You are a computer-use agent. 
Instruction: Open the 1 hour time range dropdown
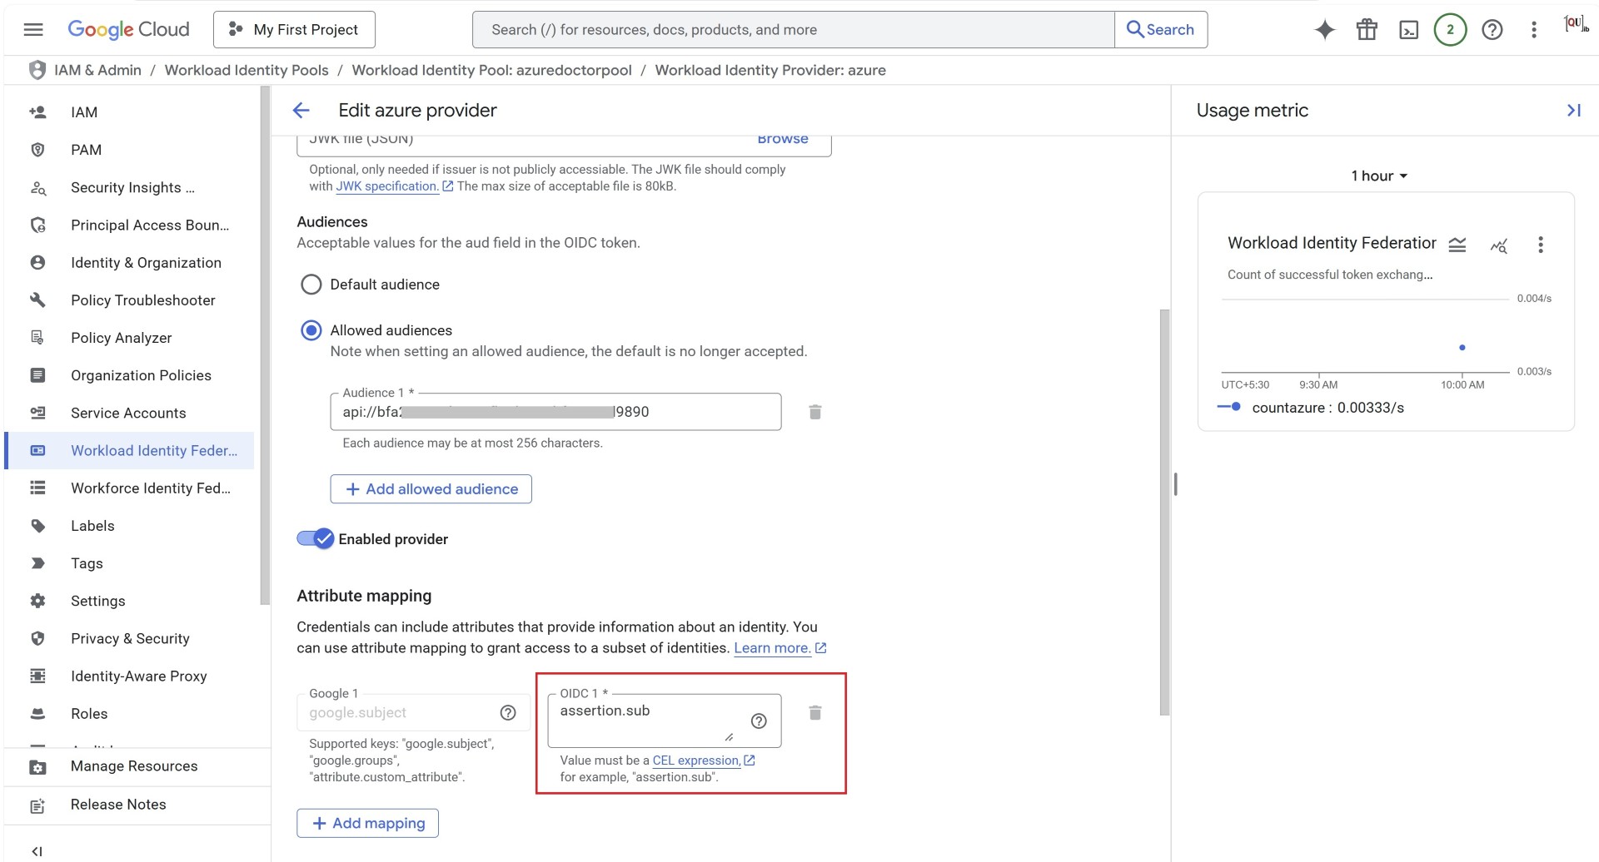[1379, 176]
